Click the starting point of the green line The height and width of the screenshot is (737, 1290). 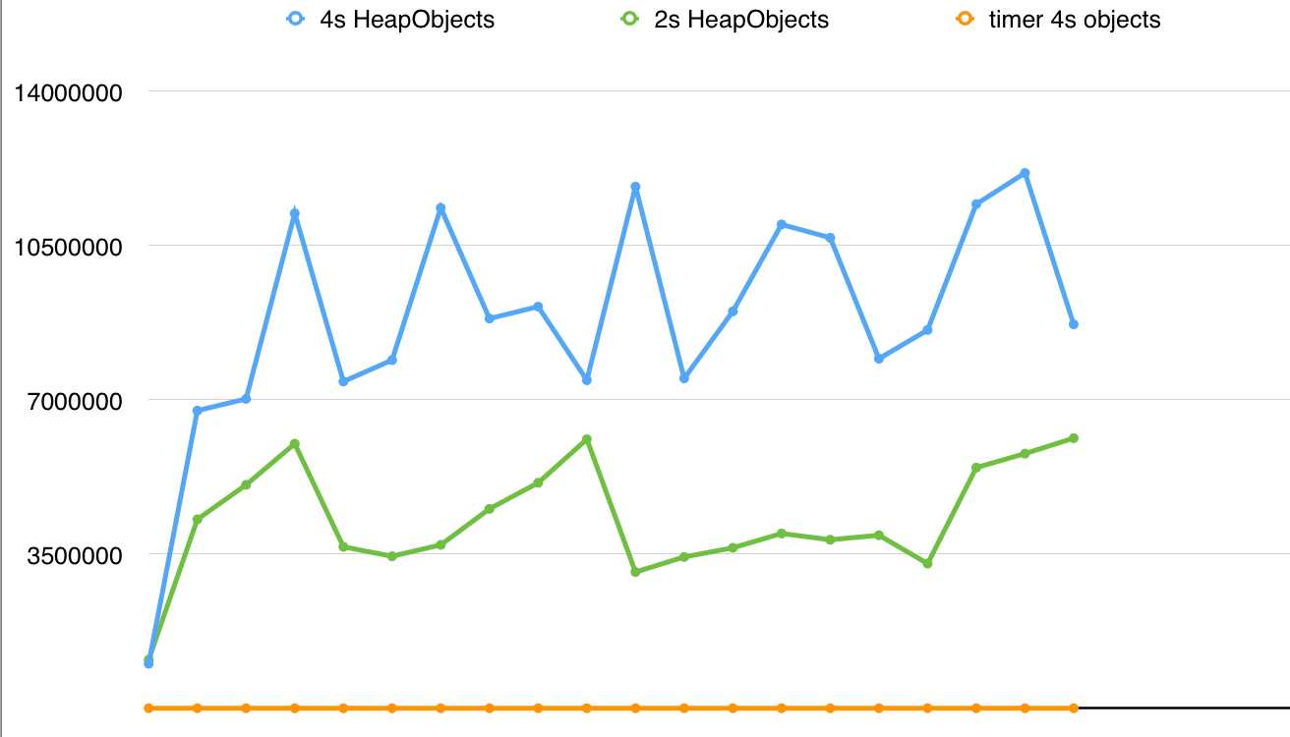click(148, 659)
